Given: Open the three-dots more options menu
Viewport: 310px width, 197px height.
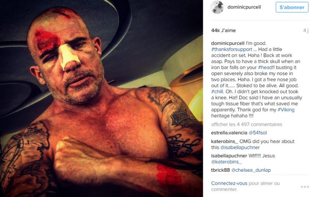Looking at the screenshot, I should pos(305,187).
